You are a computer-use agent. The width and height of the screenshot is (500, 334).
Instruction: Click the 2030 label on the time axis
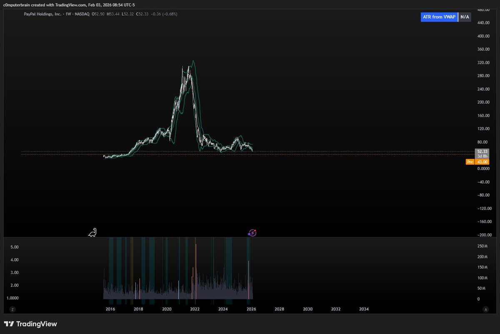pos(307,309)
